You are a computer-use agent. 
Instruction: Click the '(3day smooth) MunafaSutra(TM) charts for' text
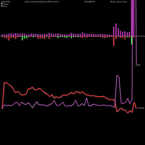[42, 2]
